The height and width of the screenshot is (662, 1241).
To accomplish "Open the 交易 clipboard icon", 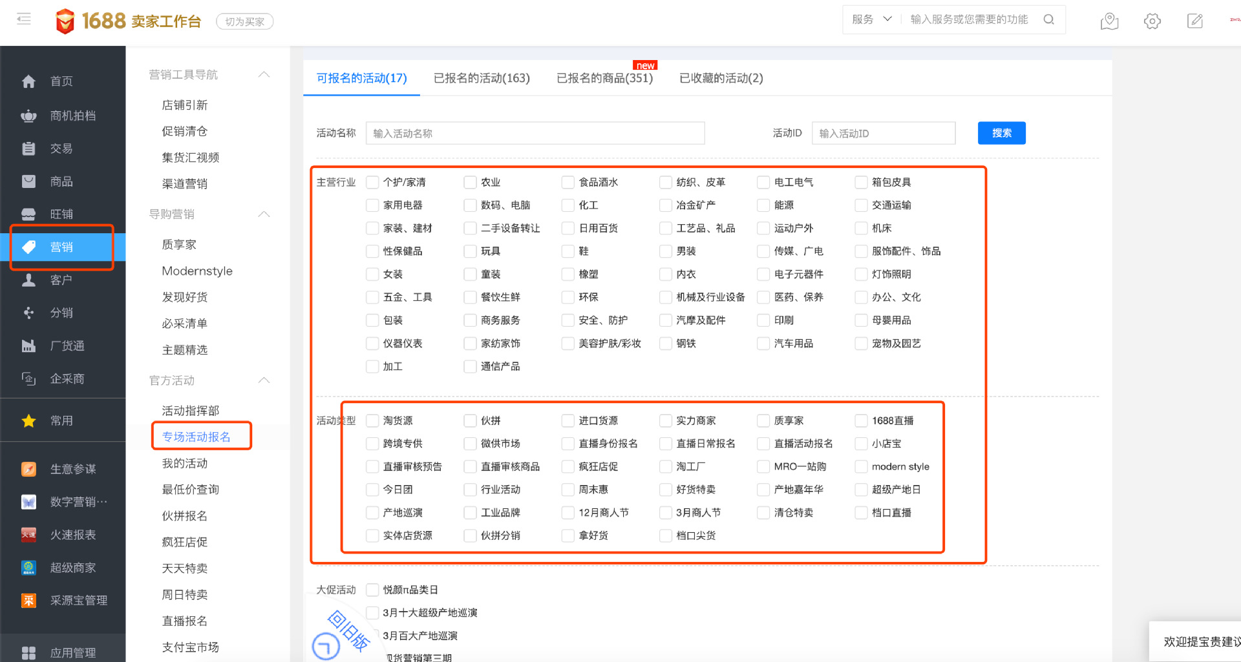I will [x=28, y=149].
